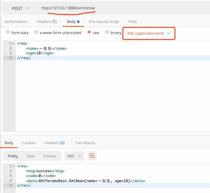Image resolution: width=210 pixels, height=193 pixels.
Task: Go to the Tests tab
Action: pyautogui.click(x=132, y=22)
